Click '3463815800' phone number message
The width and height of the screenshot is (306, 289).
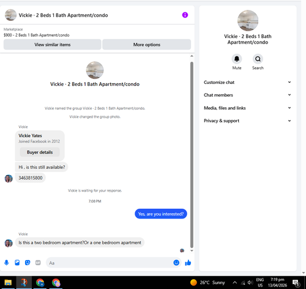click(31, 178)
